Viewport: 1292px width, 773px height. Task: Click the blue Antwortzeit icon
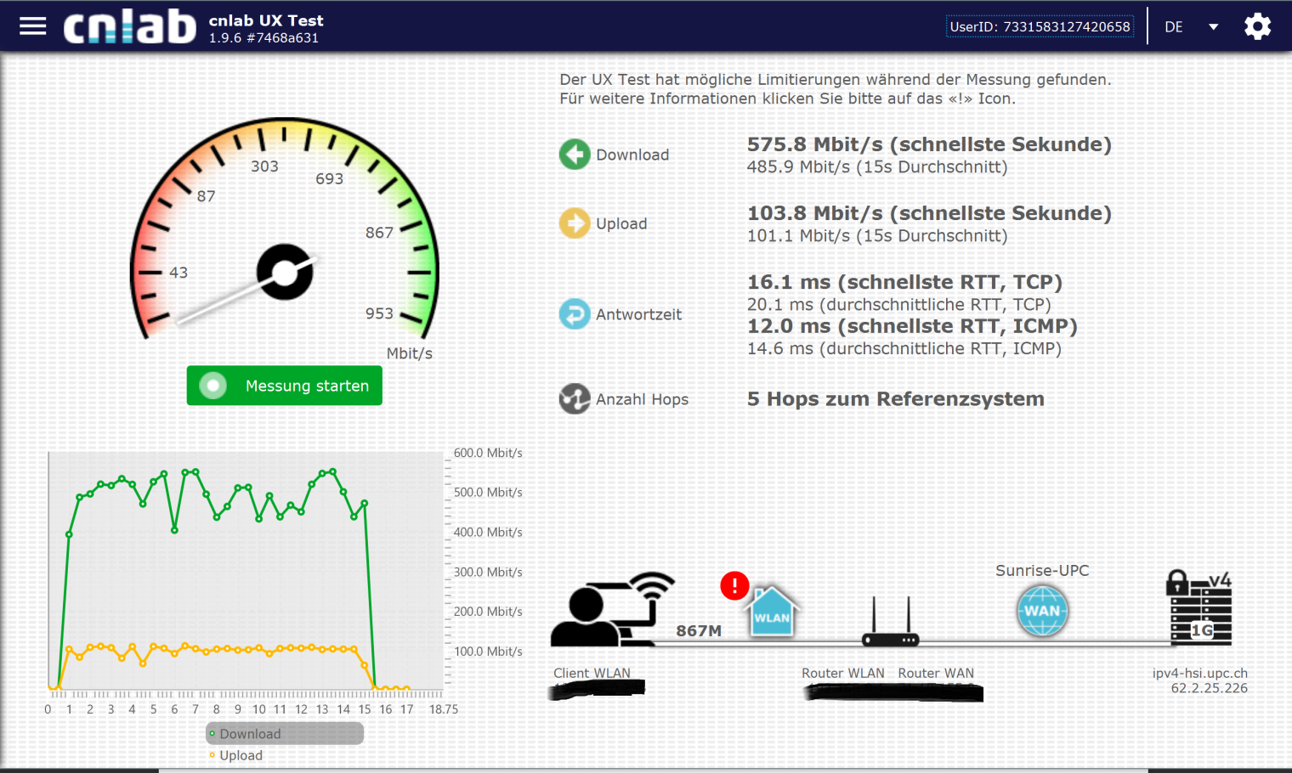tap(575, 314)
